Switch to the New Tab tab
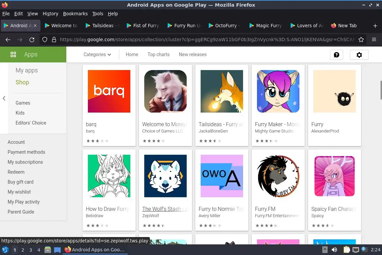The height and width of the screenshot is (255, 382). coord(348,26)
